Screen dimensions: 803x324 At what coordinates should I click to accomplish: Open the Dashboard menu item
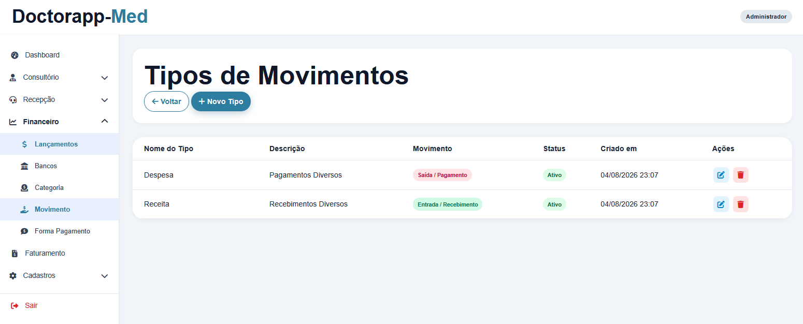tap(59, 55)
